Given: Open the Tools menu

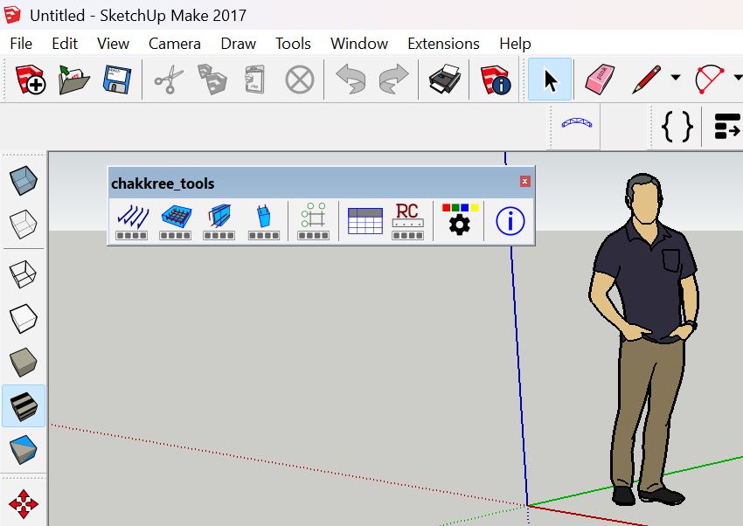Looking at the screenshot, I should [294, 44].
